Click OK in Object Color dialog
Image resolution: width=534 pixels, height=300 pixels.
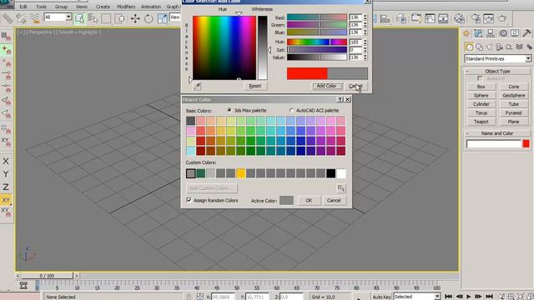309,200
